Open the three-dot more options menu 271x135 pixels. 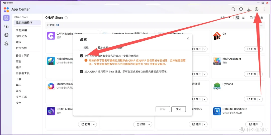tap(264, 9)
